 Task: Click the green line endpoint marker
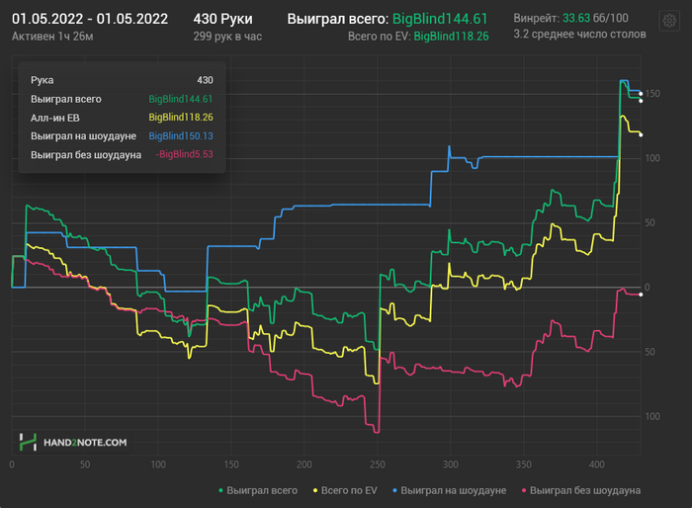641,101
